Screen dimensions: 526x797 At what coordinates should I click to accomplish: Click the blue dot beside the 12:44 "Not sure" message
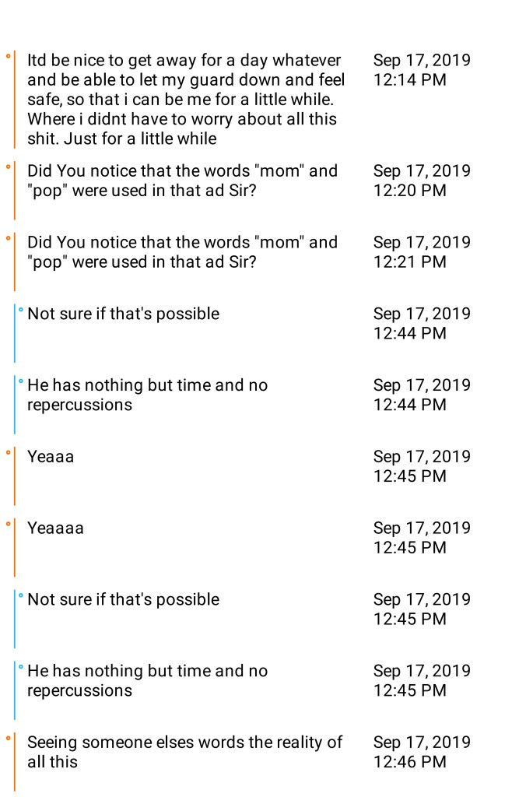(x=20, y=310)
